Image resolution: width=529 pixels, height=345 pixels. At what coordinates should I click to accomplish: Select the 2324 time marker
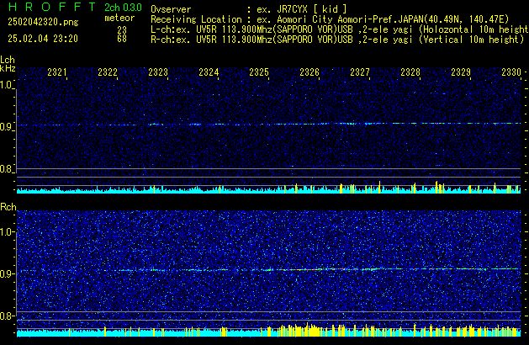(x=209, y=72)
